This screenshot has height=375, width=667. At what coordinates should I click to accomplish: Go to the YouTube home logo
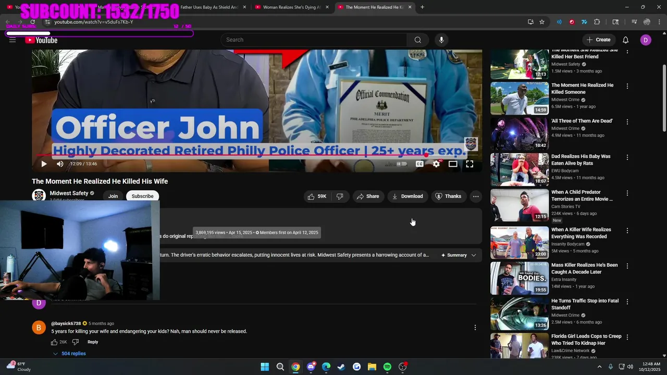point(41,40)
